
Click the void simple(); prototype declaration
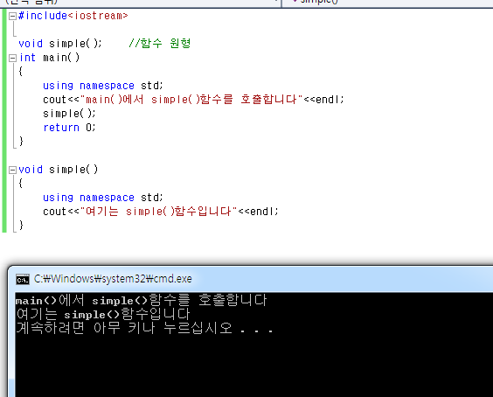pyautogui.click(x=60, y=44)
